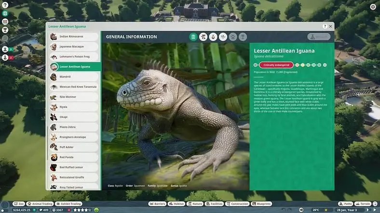Click the undo arrow in bottom bar
This screenshot has width=380, height=213.
(284, 210)
